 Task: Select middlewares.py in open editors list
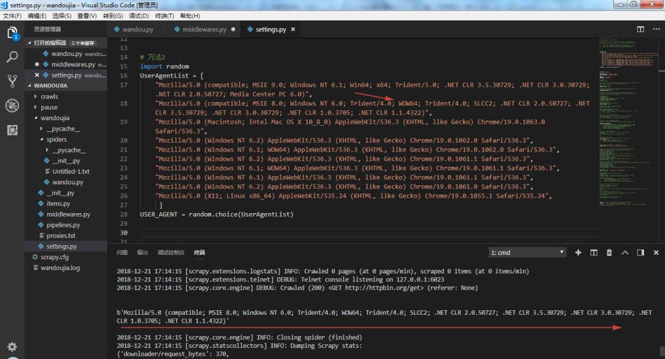click(x=66, y=65)
